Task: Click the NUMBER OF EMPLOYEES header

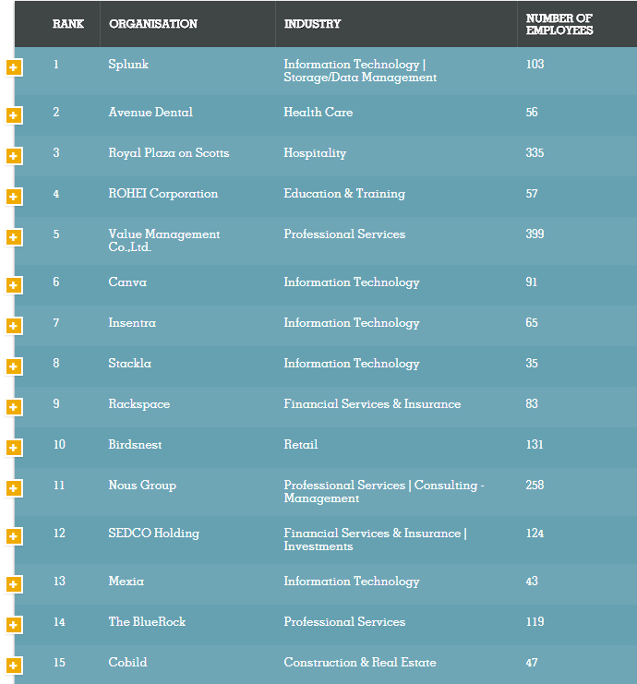Action: pyautogui.click(x=559, y=24)
